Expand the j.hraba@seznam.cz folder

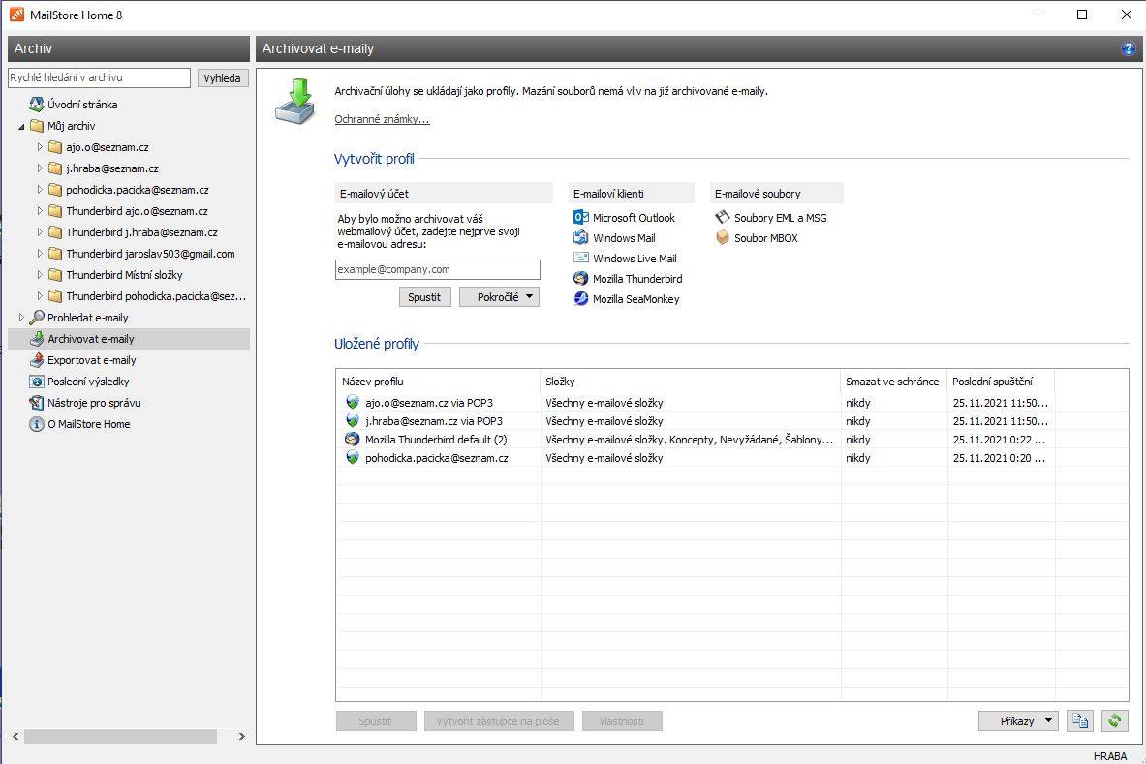[x=40, y=168]
